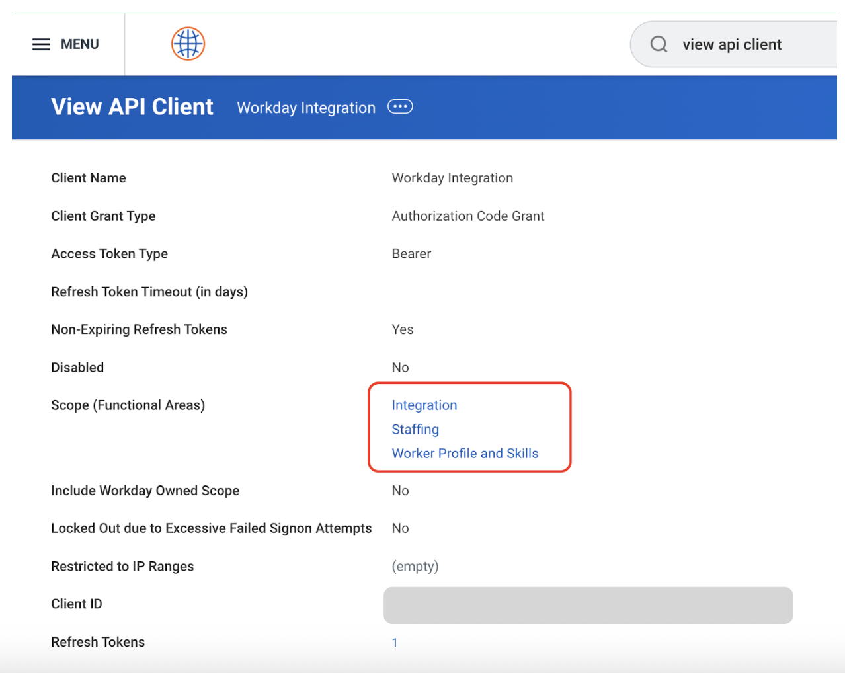The height and width of the screenshot is (673, 845).
Task: Click the hamburger menu icon
Action: tap(41, 44)
